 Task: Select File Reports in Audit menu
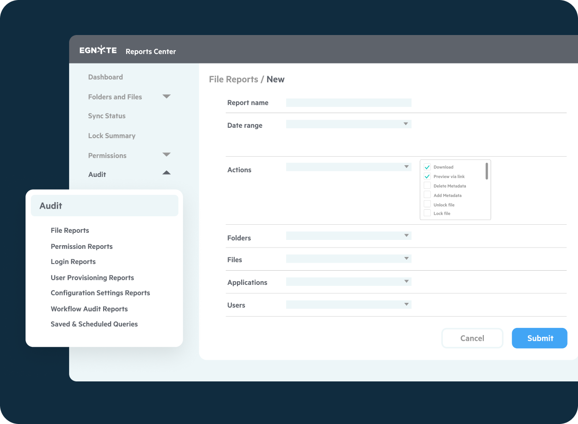pyautogui.click(x=70, y=230)
